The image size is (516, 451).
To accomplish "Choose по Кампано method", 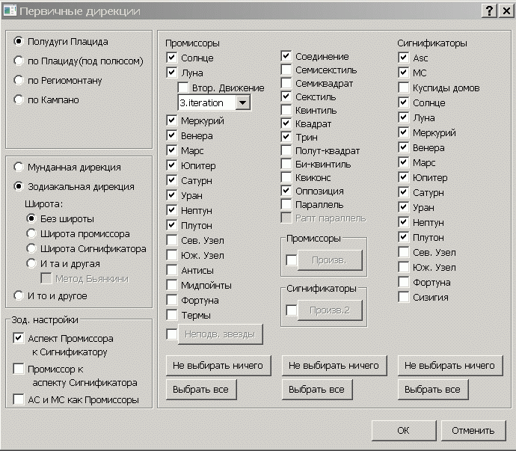I will click(19, 99).
